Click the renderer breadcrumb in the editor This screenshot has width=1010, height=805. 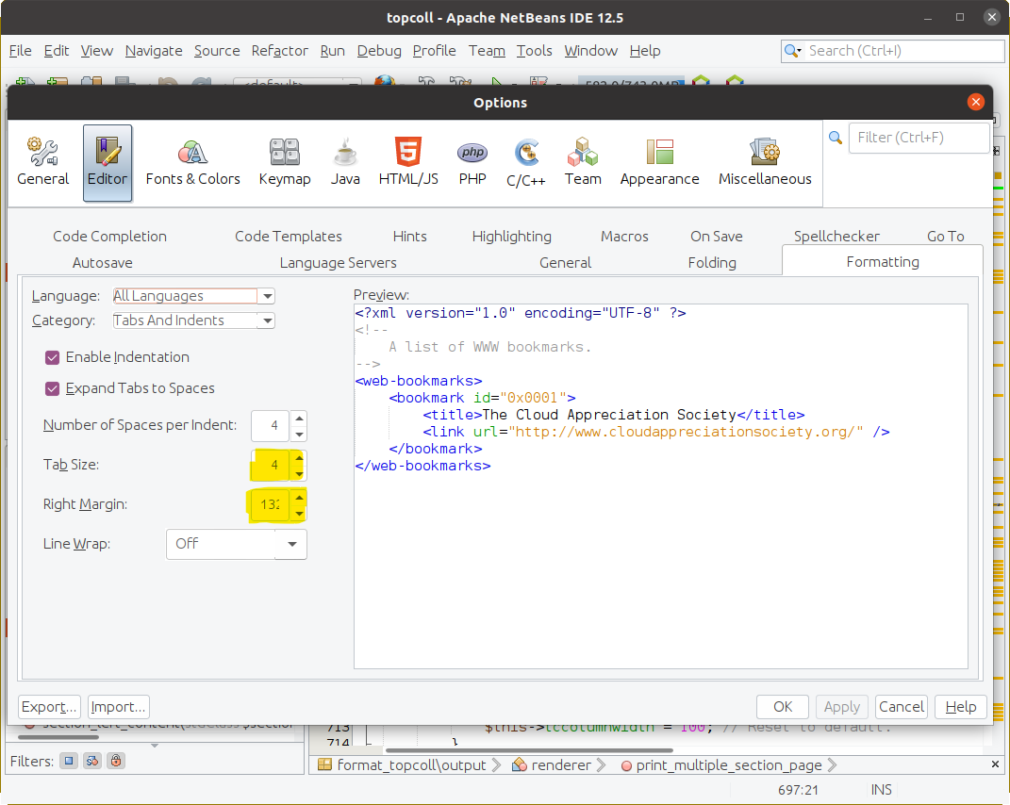[x=553, y=765]
